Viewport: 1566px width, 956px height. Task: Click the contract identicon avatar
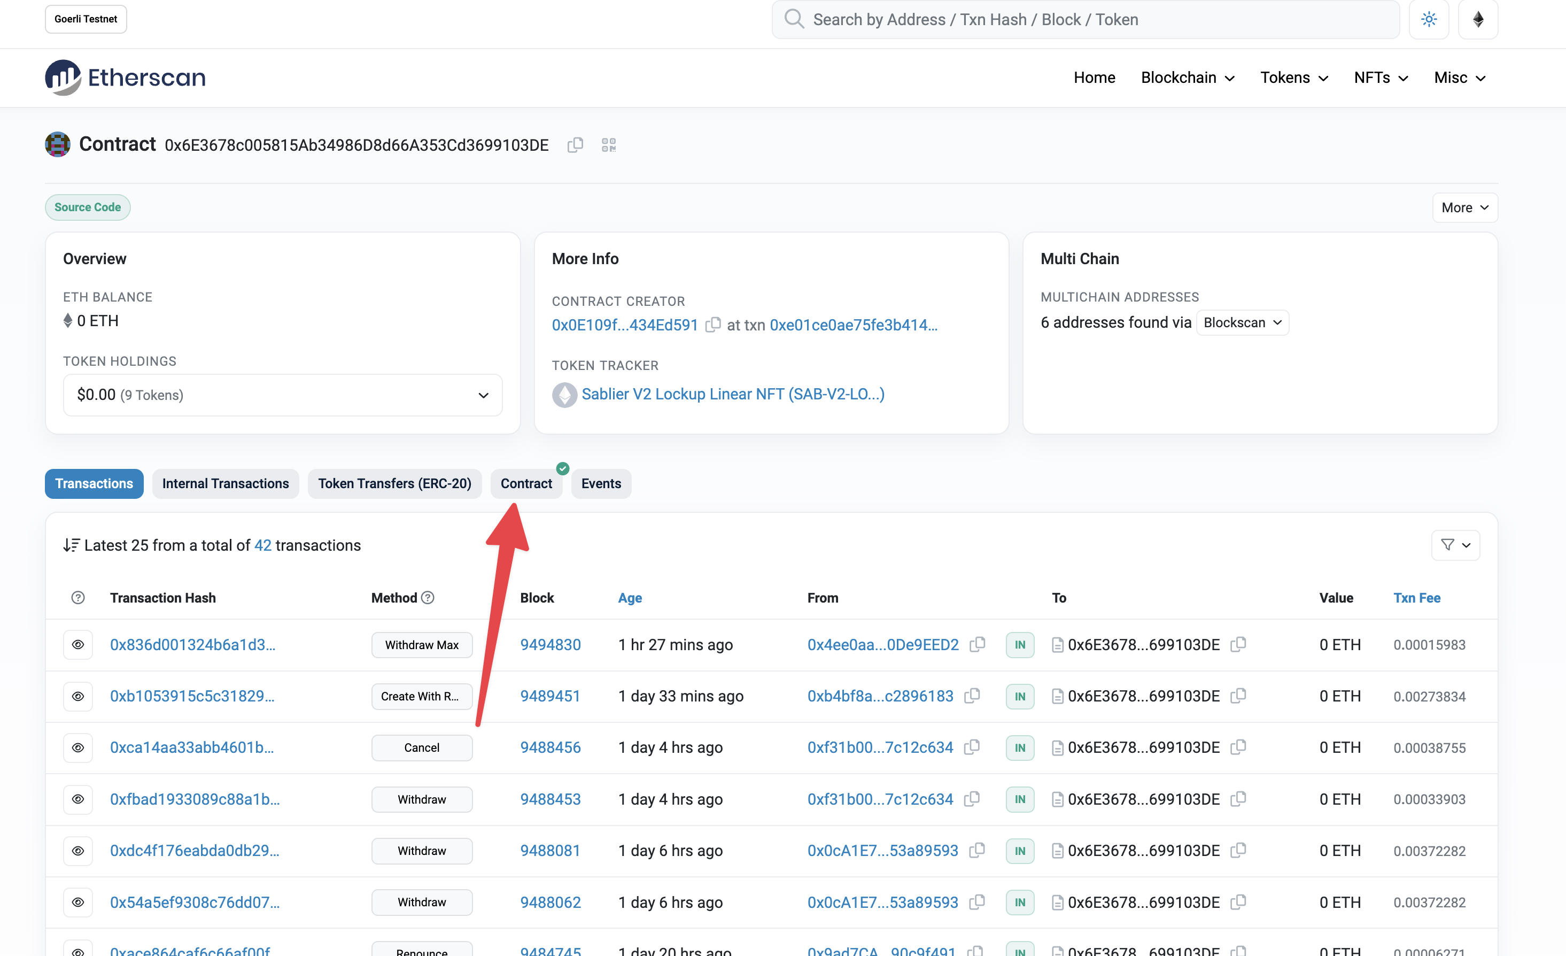(x=58, y=144)
